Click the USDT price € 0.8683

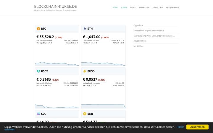point(43,80)
